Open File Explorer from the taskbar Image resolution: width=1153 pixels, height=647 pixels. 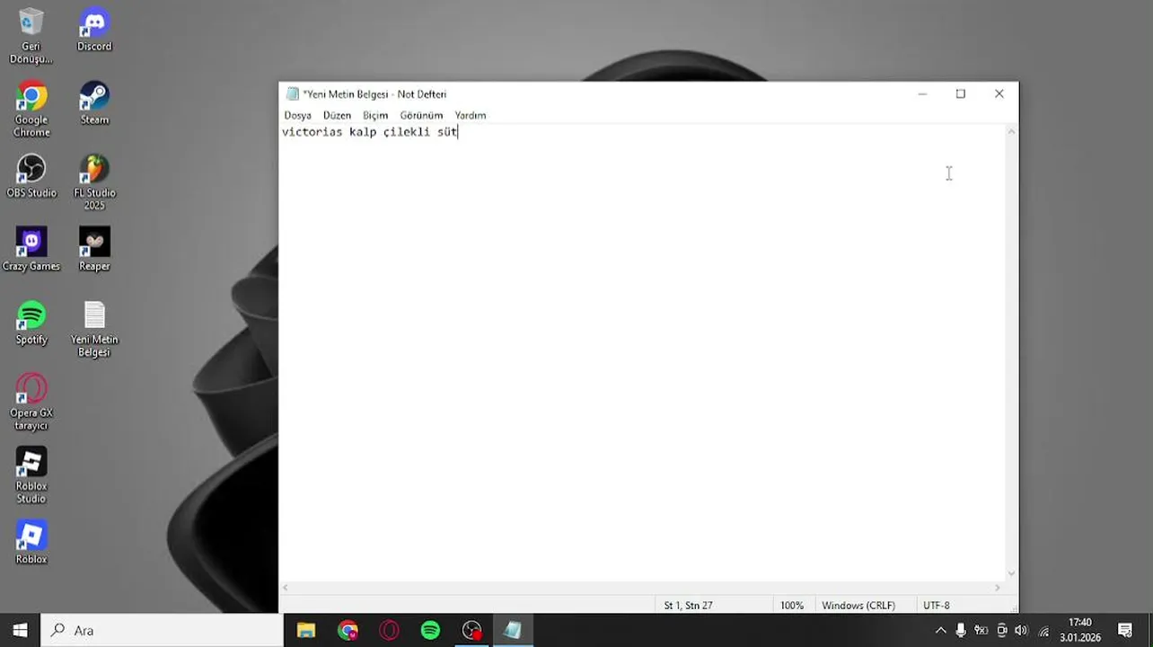pyautogui.click(x=306, y=630)
